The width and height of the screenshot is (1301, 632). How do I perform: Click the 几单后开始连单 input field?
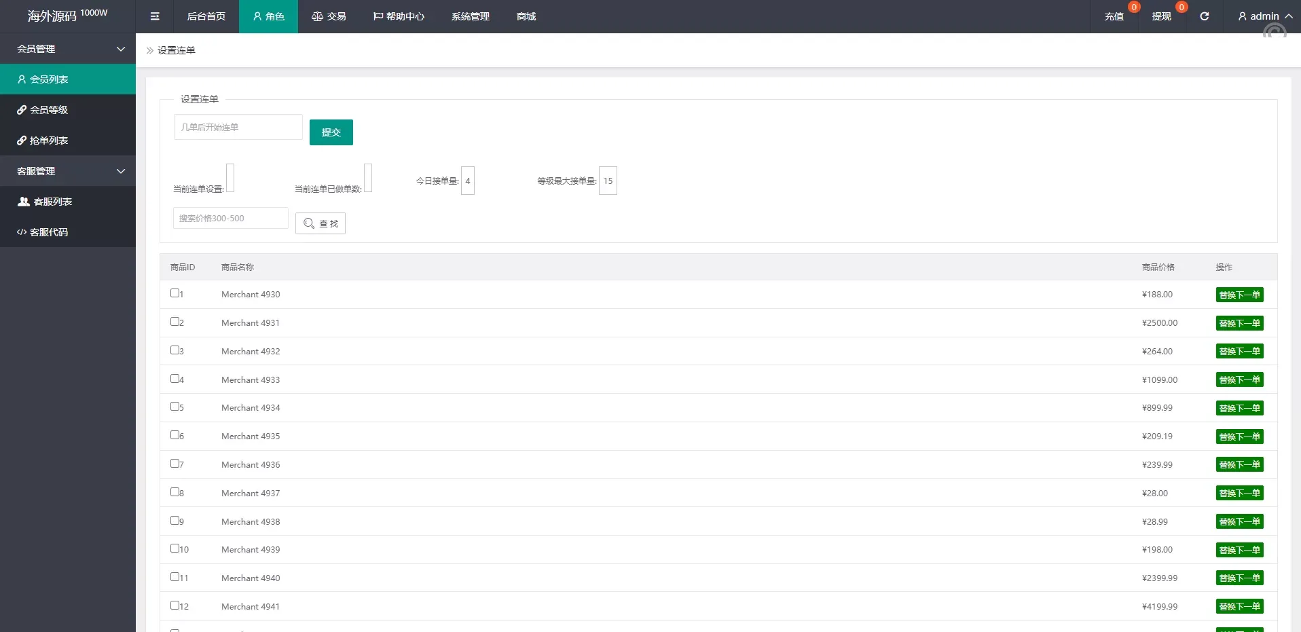pyautogui.click(x=238, y=127)
